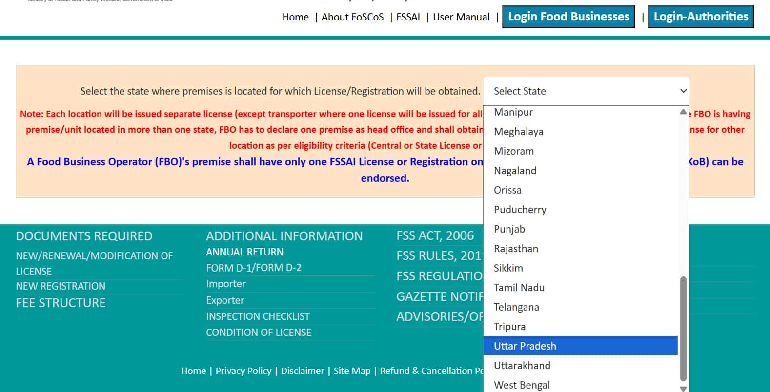Click the footer Home link
Screen dimensions: 770x392
(194, 371)
